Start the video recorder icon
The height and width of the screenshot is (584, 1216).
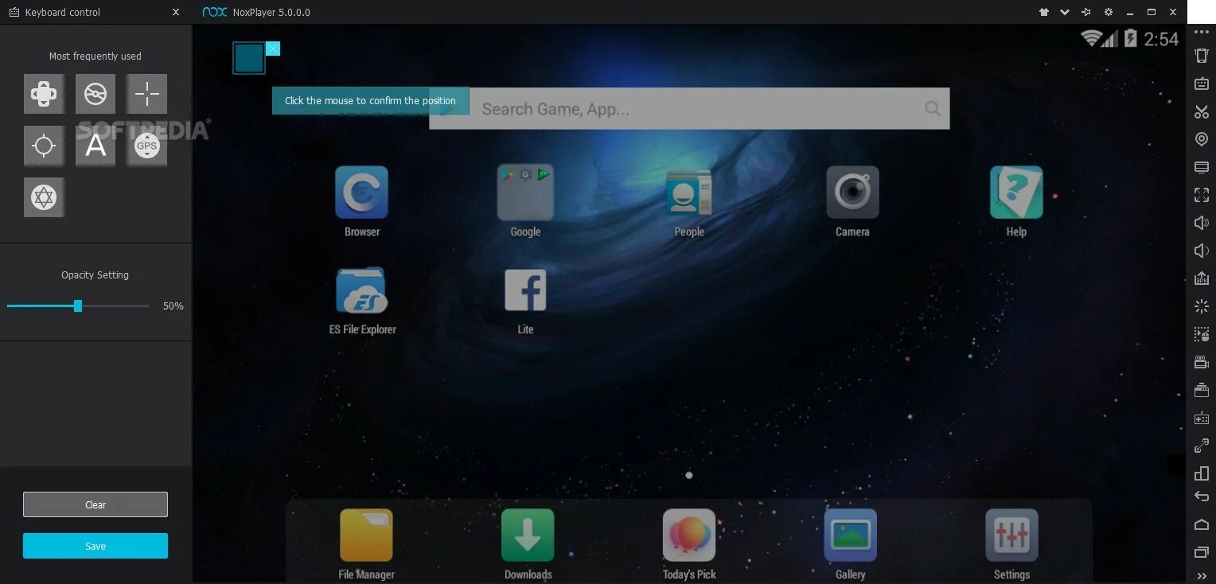(x=1202, y=362)
